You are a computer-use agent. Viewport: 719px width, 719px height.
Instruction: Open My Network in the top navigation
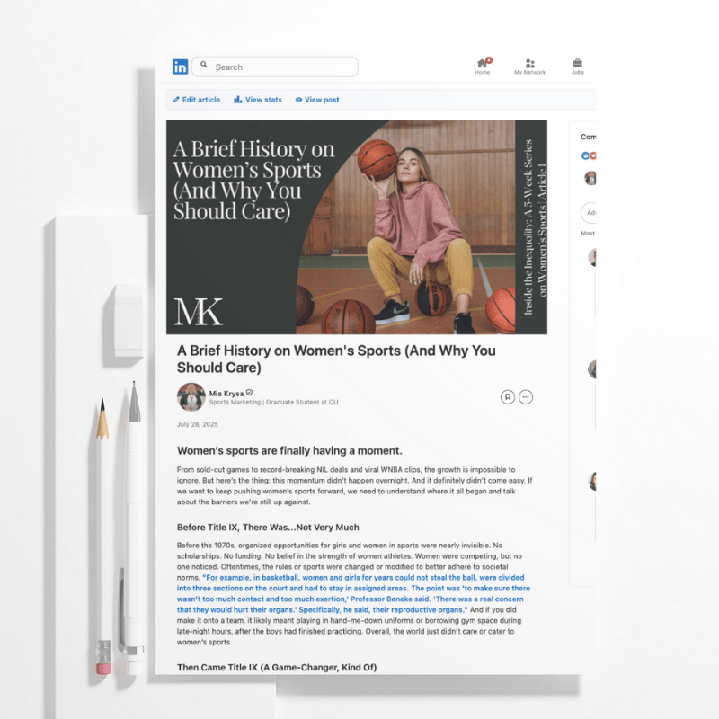pos(529,64)
